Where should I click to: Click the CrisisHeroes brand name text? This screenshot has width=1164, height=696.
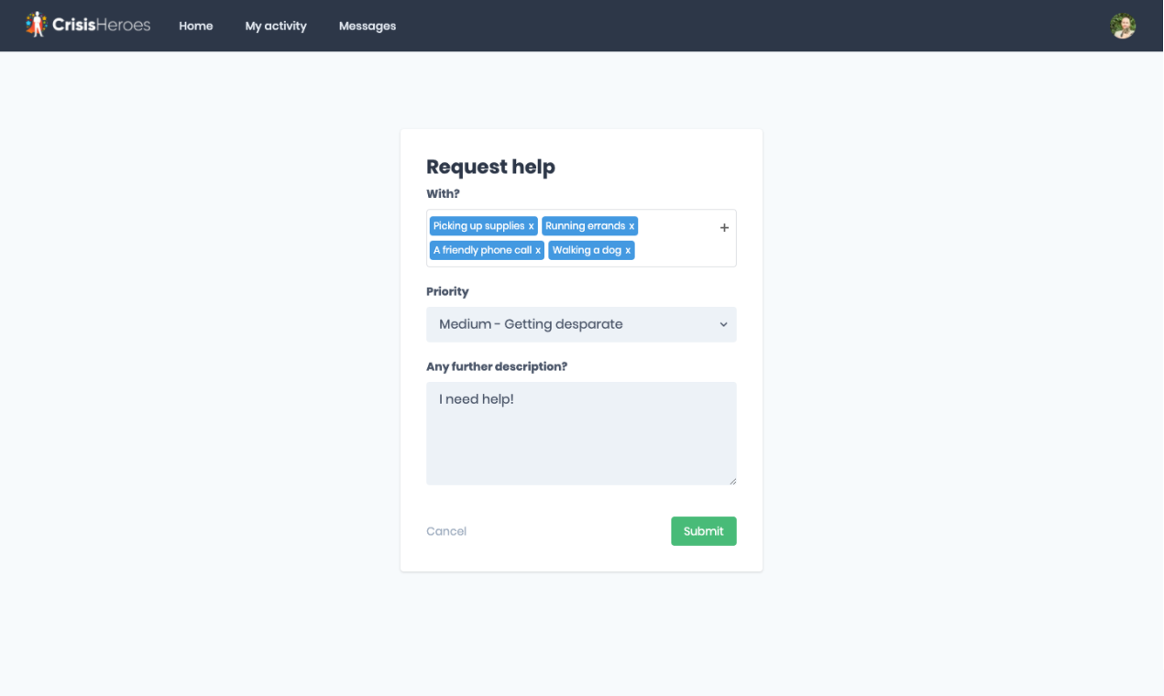[102, 26]
